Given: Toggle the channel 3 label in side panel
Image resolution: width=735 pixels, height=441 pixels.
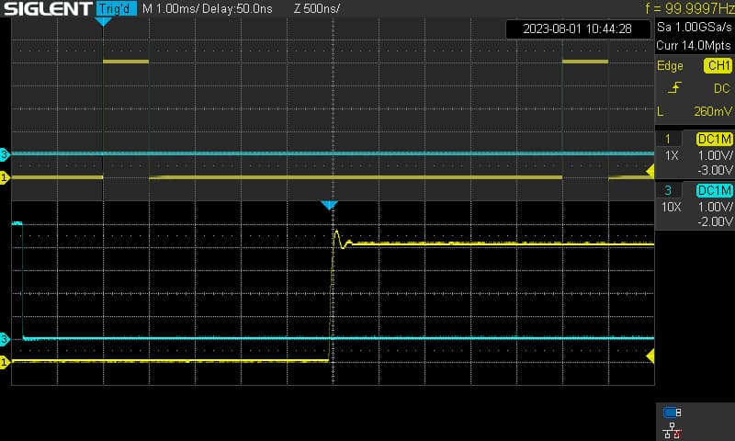Looking at the screenshot, I should (668, 190).
